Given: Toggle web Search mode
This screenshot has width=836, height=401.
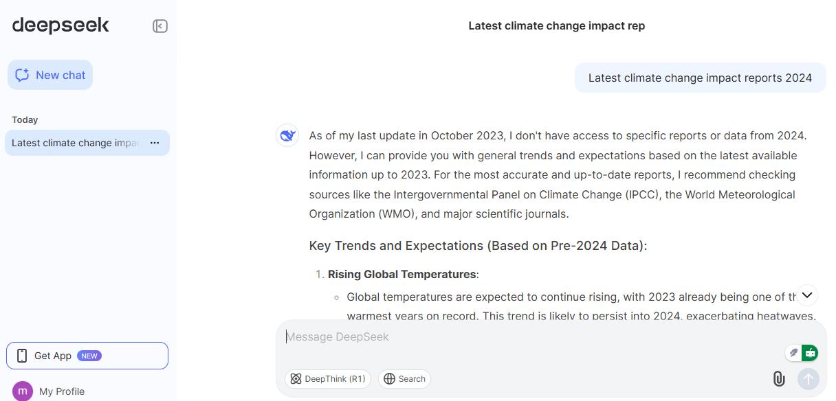Looking at the screenshot, I should pyautogui.click(x=404, y=379).
